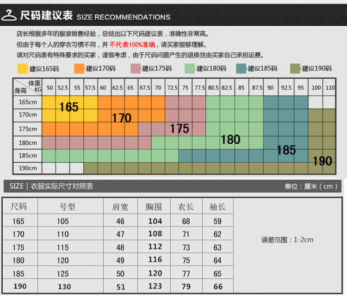Click the red 不代表100%准确 warning text
347x295 pixels.
click(x=132, y=45)
